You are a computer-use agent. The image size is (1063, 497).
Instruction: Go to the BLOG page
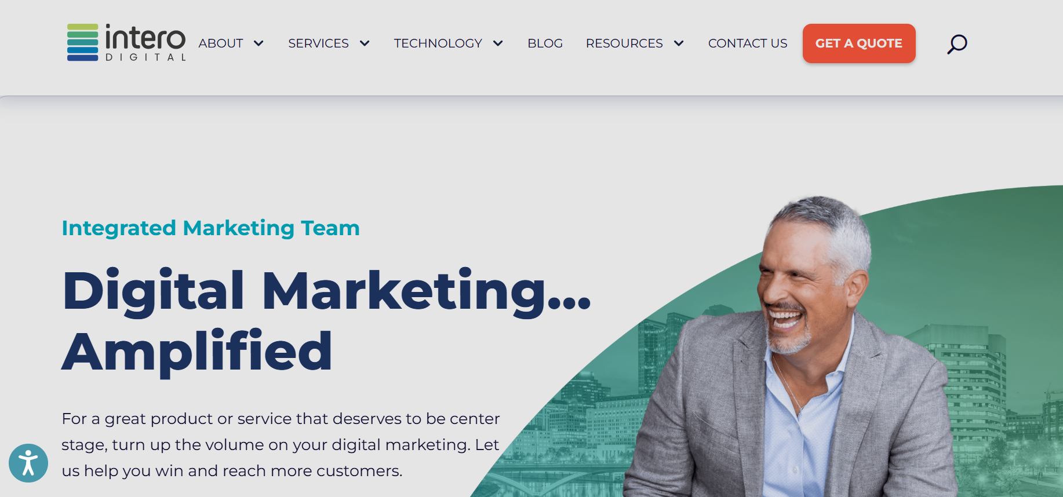click(545, 43)
